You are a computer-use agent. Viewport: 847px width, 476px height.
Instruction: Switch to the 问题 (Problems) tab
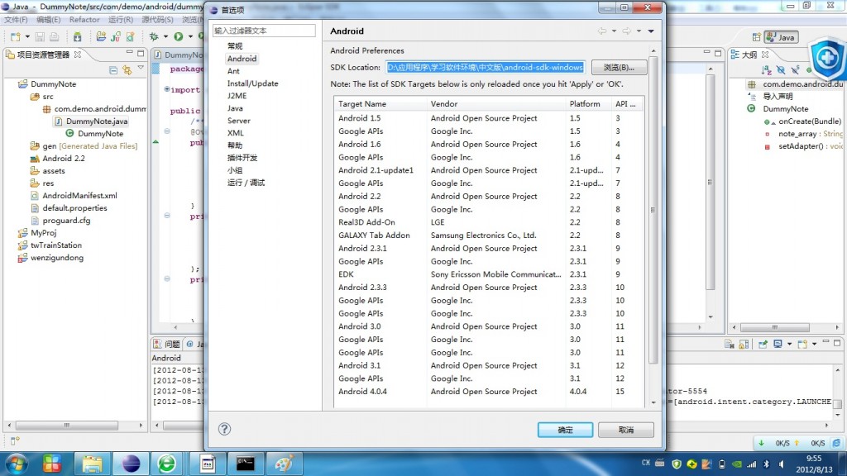point(167,344)
